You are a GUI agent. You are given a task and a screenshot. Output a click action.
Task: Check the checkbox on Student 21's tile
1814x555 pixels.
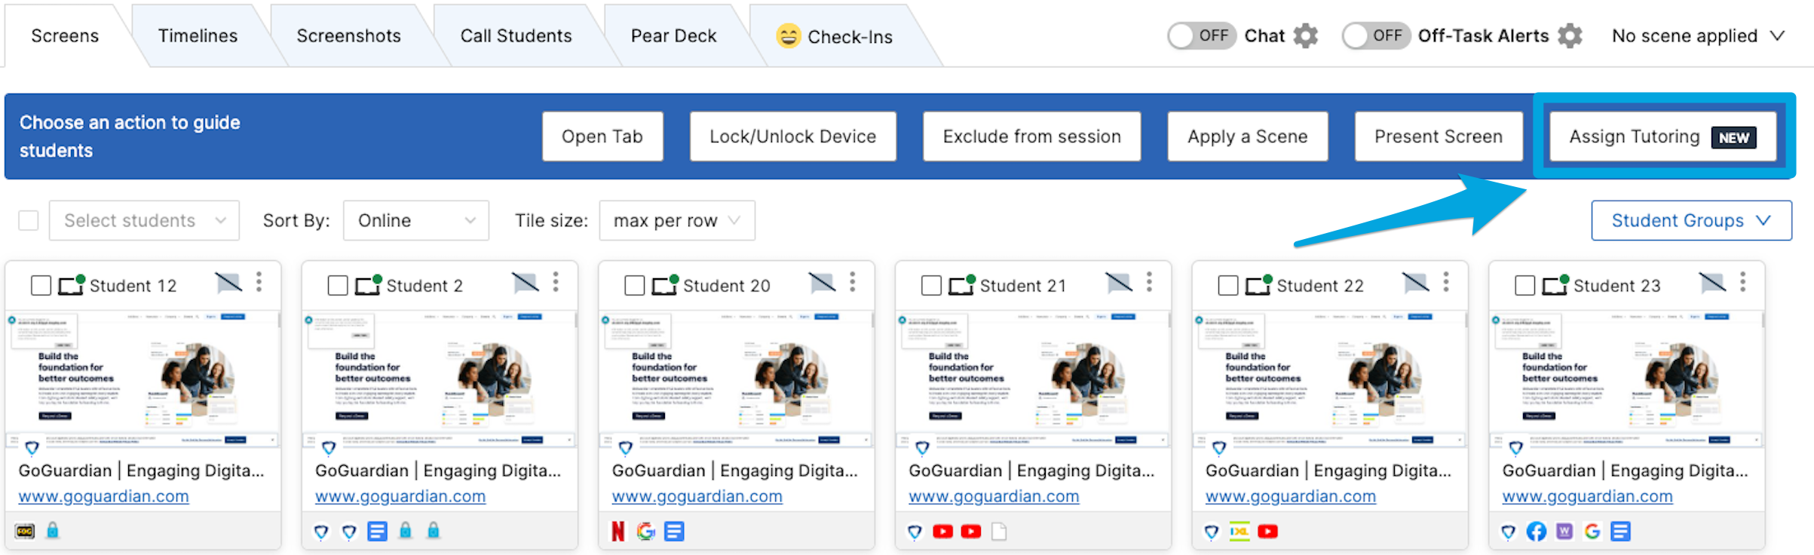click(930, 285)
